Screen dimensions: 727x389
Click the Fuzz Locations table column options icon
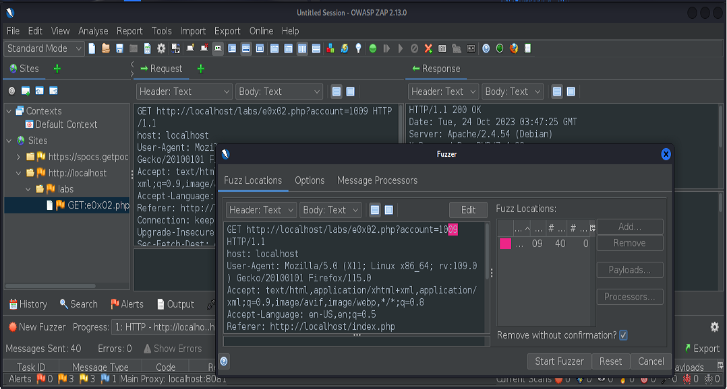tap(593, 228)
